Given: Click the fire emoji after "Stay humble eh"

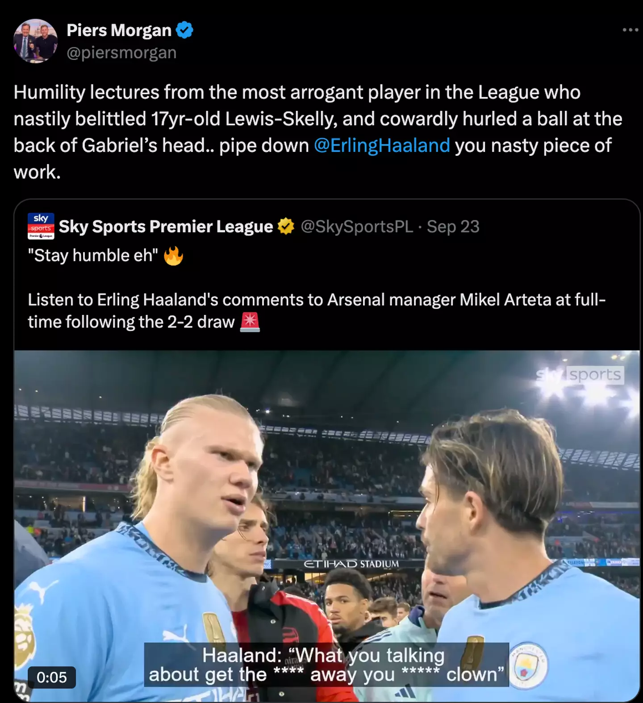Looking at the screenshot, I should (x=173, y=256).
